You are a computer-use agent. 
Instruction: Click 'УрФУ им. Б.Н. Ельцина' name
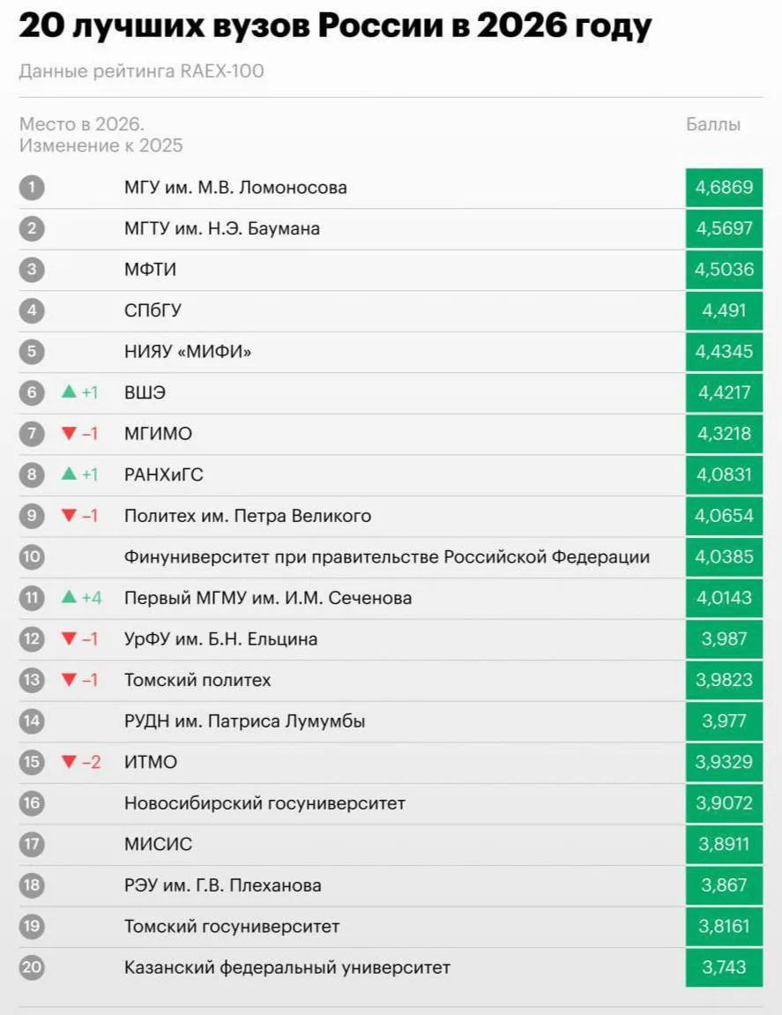[x=220, y=639]
